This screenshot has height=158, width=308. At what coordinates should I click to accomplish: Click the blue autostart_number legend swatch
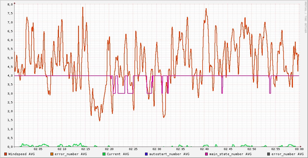[146, 154]
